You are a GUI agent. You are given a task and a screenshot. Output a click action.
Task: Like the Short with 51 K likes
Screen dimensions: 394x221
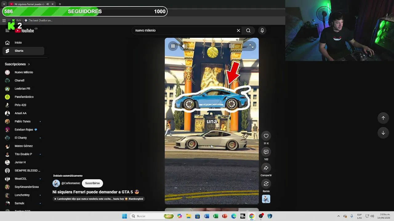click(x=266, y=136)
